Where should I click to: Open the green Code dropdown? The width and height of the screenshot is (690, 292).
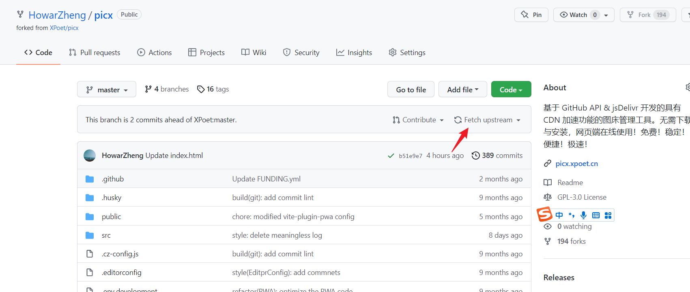click(x=511, y=90)
